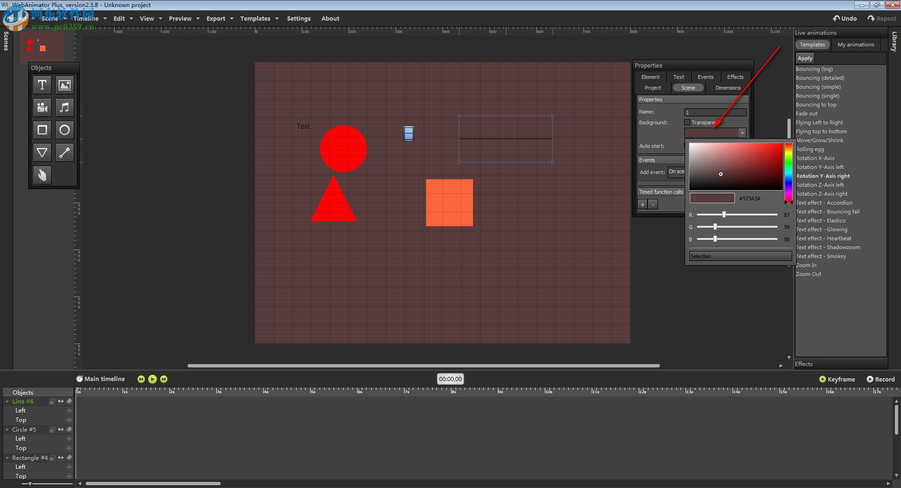Open the Background color dropdown
The height and width of the screenshot is (488, 901).
point(742,133)
